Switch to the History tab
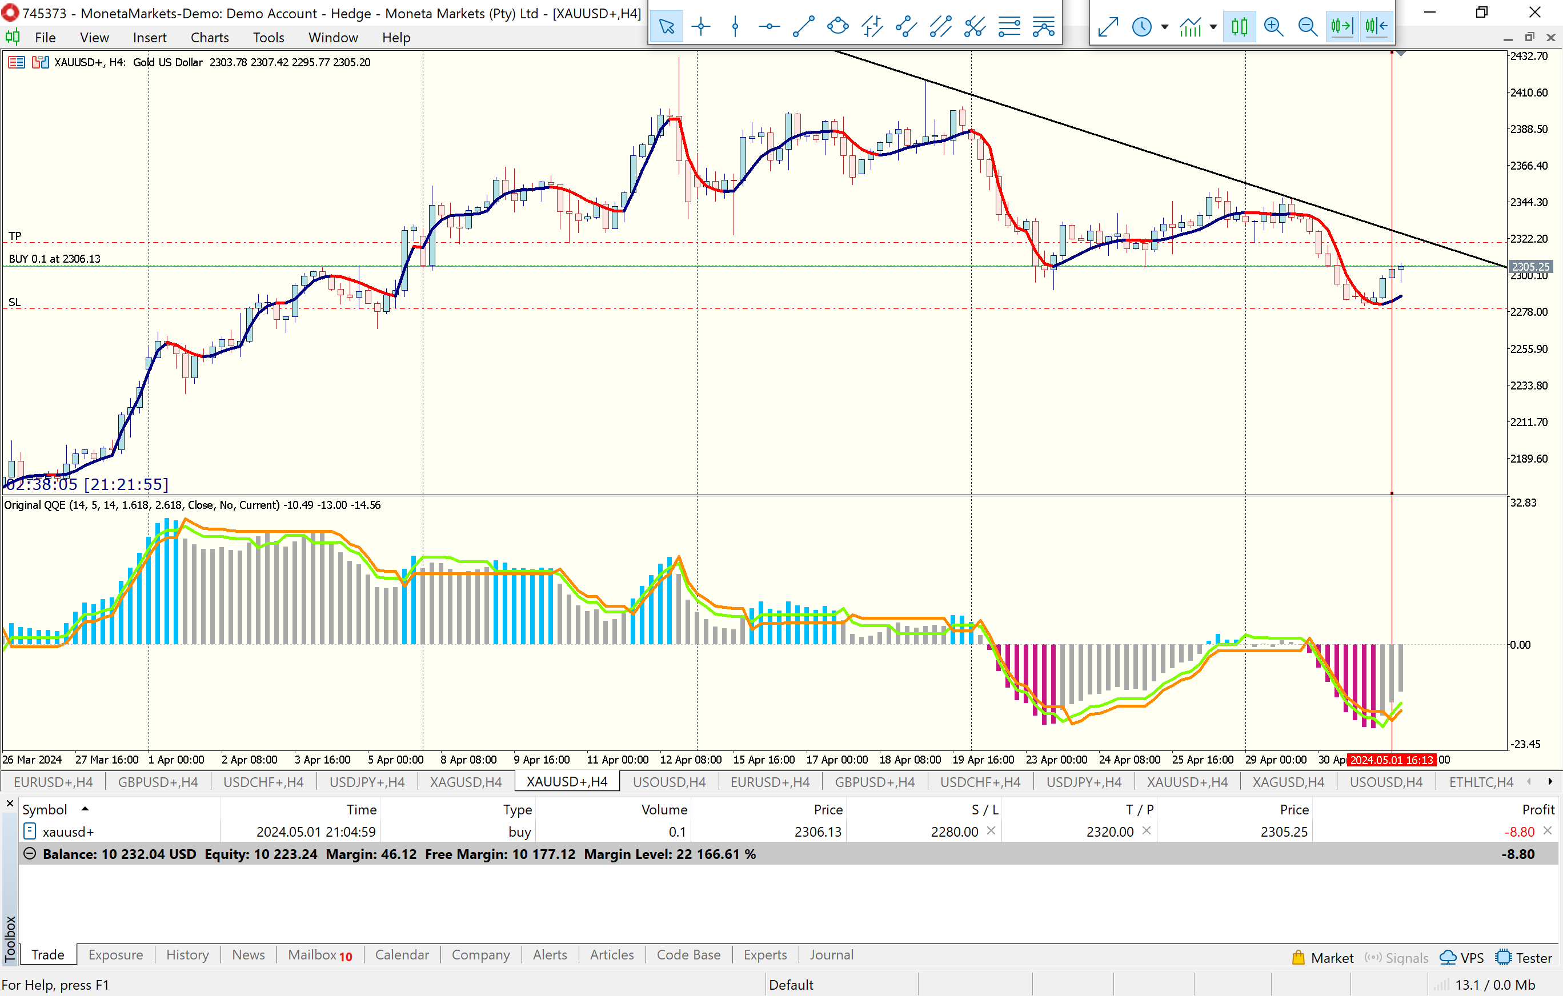Image resolution: width=1563 pixels, height=996 pixels. (187, 954)
